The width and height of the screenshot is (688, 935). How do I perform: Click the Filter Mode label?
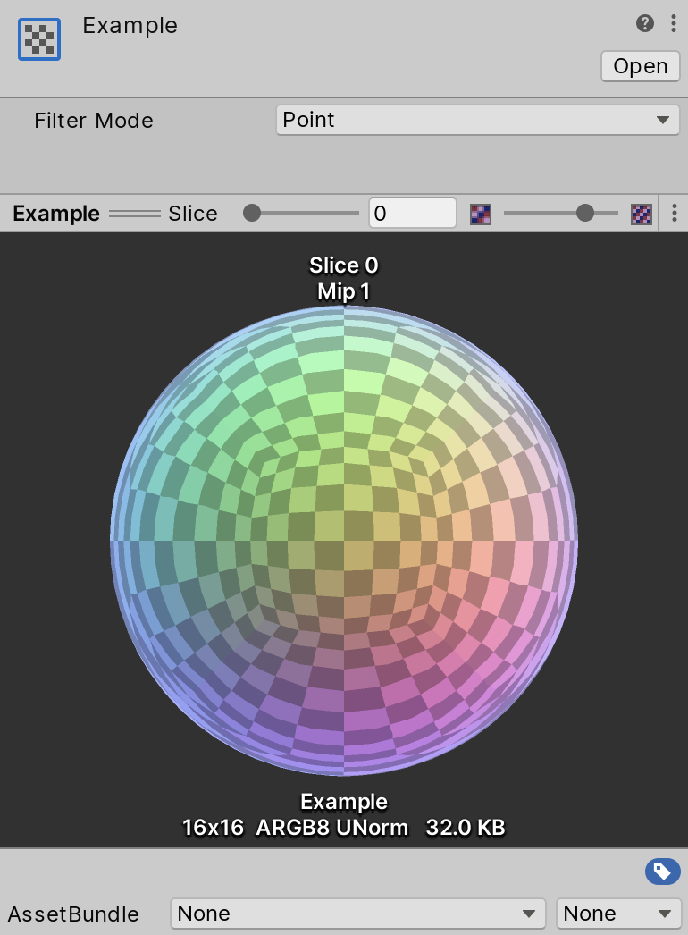(94, 121)
